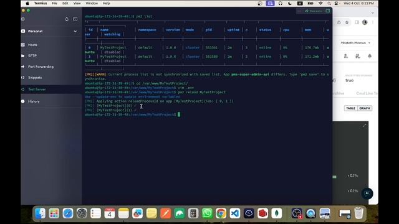
Task: Expand the browser tab search chevron
Action: (373, 12)
